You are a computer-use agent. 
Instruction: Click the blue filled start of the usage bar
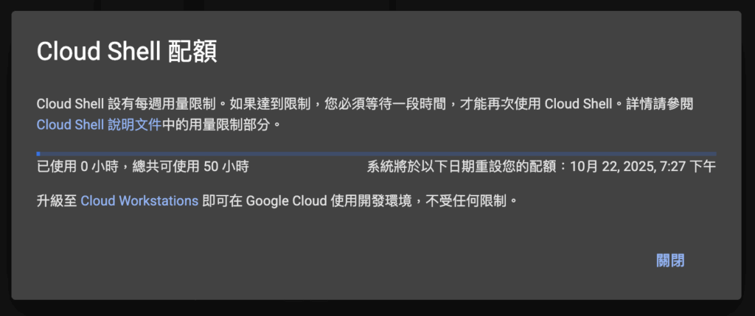coord(38,153)
